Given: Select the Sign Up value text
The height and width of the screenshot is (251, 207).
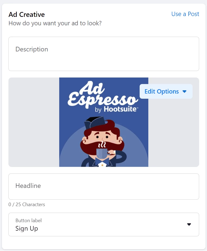Looking at the screenshot, I should [27, 228].
